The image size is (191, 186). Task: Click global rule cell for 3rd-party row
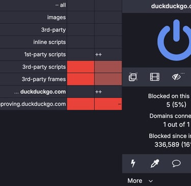(x=80, y=30)
